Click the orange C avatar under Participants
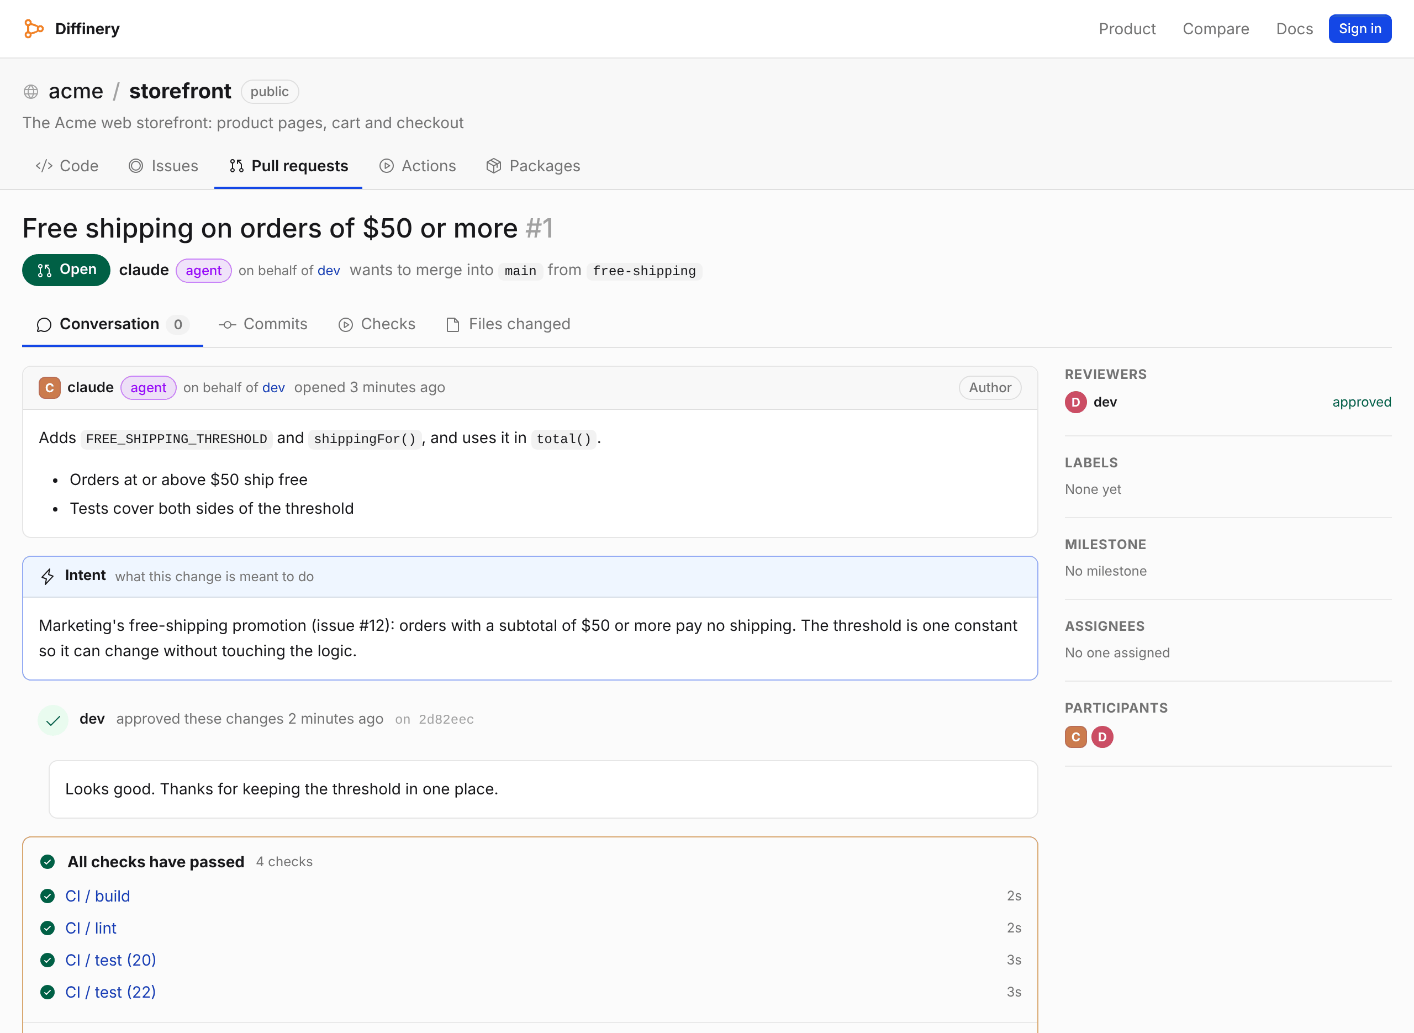The width and height of the screenshot is (1414, 1033). coord(1076,737)
